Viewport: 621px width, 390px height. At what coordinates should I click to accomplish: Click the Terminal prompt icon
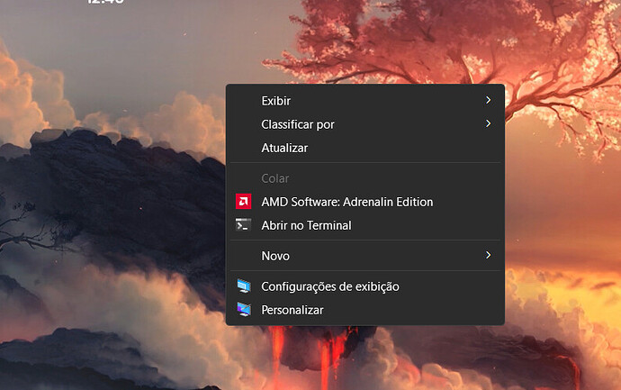pyautogui.click(x=242, y=225)
